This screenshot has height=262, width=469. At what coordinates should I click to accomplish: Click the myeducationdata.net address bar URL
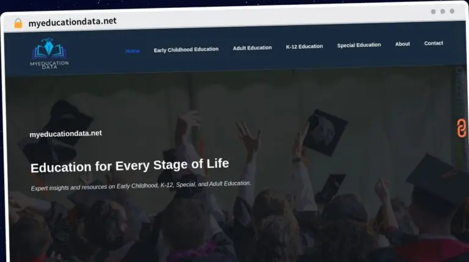(x=72, y=22)
